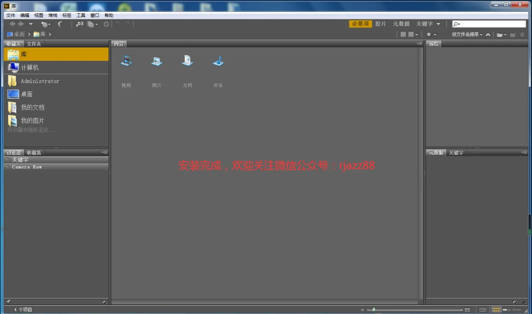Open the thumbnail generation options dropdown
Image resolution: width=532 pixels, height=314 pixels.
click(413, 34)
